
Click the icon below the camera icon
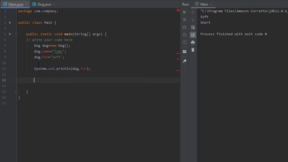click(x=184, y=35)
